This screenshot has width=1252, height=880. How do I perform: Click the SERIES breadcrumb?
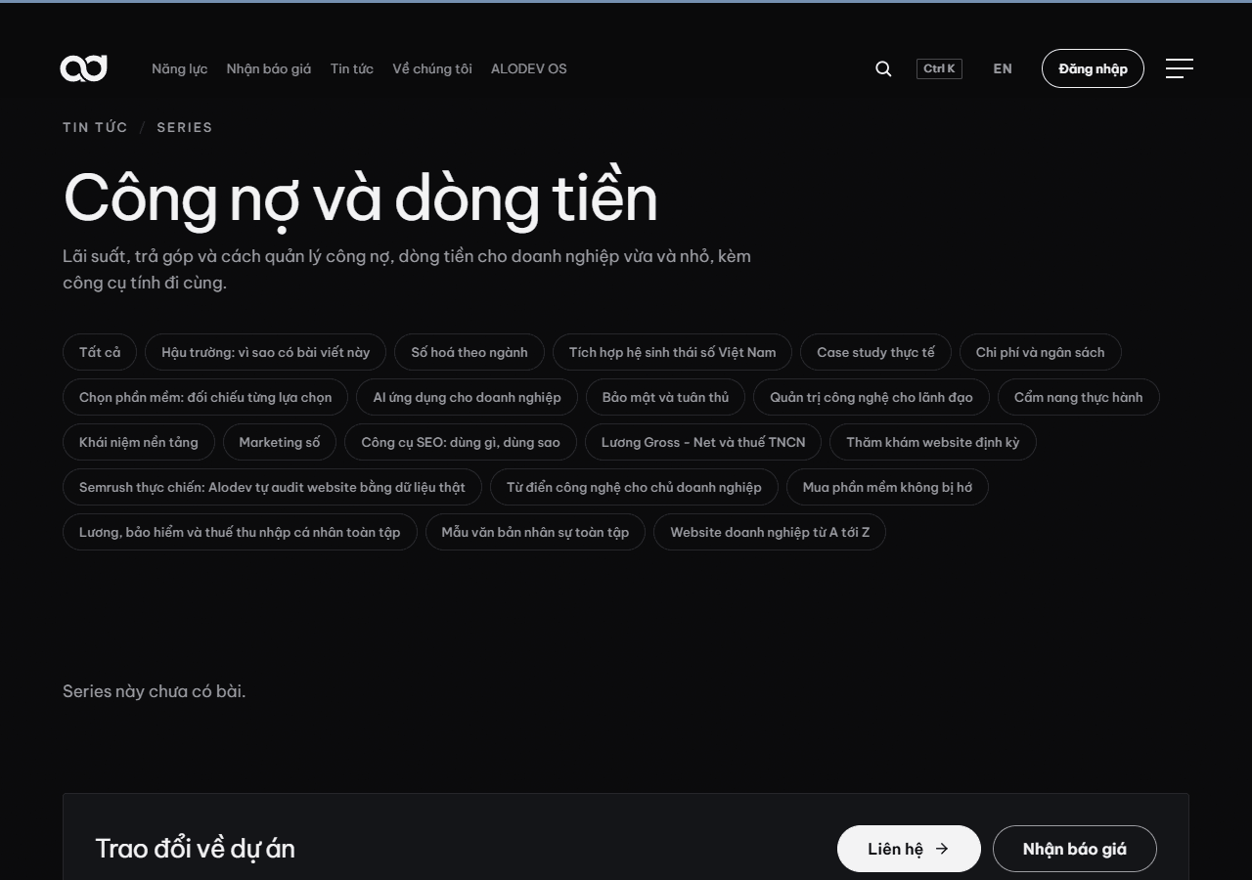click(184, 127)
